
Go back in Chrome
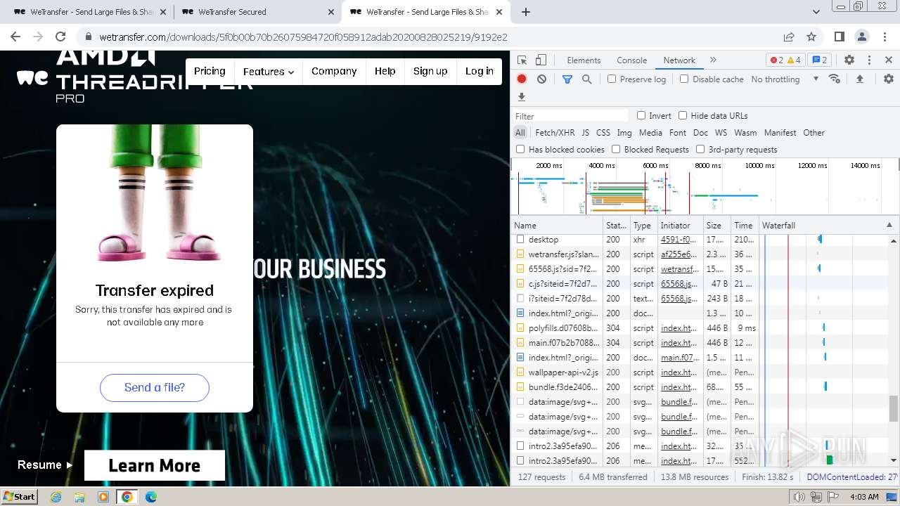(x=15, y=37)
